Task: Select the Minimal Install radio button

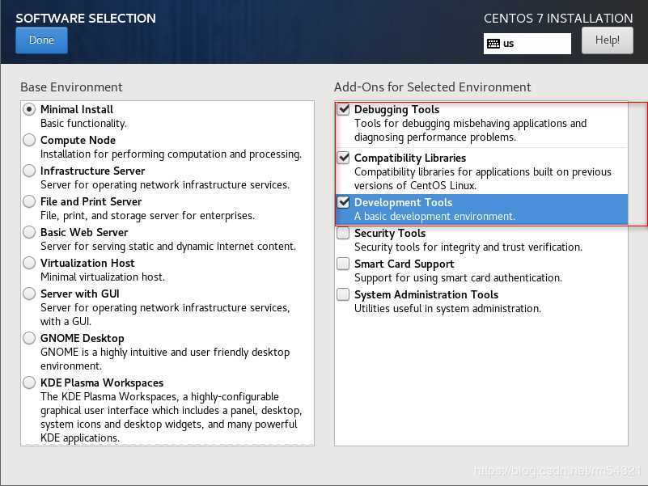Action: click(x=29, y=109)
